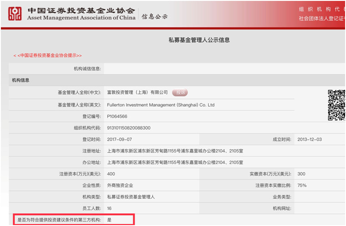Click the 是 value for third-party institution

coord(109,220)
